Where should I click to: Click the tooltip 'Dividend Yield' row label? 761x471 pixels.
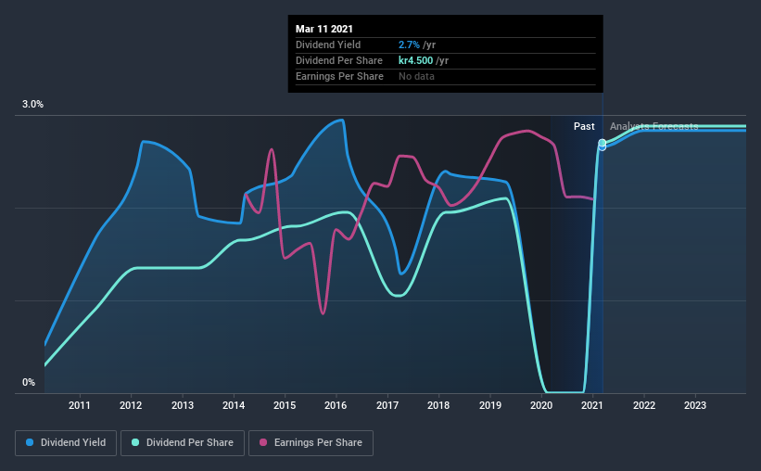click(328, 45)
